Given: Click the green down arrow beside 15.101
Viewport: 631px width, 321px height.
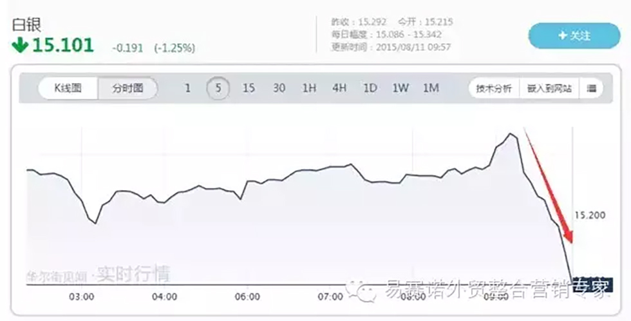Looking at the screenshot, I should coord(20,46).
